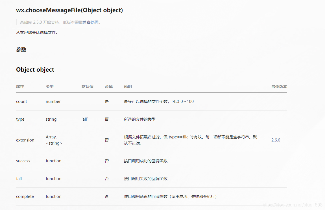The width and height of the screenshot is (325, 210).
Task: Click the Array.<string> type cell
Action: pos(54,140)
